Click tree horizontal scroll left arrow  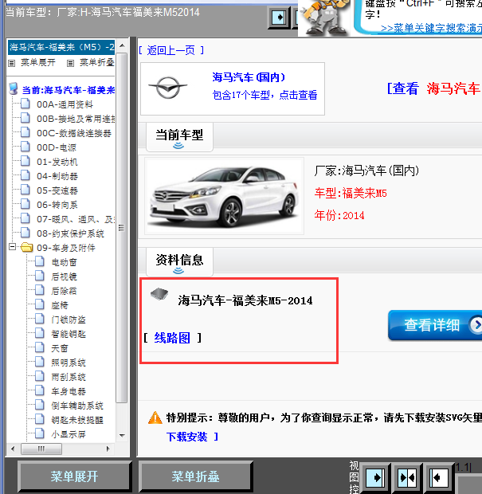tap(13, 449)
